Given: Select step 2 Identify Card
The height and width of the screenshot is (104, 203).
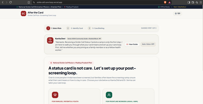Looking at the screenshot, I should 75,28.
